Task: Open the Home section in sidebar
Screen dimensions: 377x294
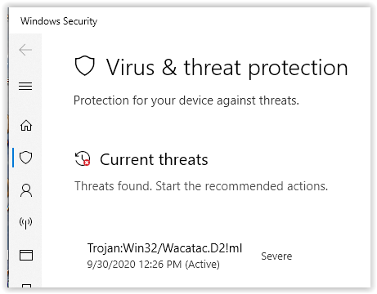Action: pyautogui.click(x=26, y=125)
